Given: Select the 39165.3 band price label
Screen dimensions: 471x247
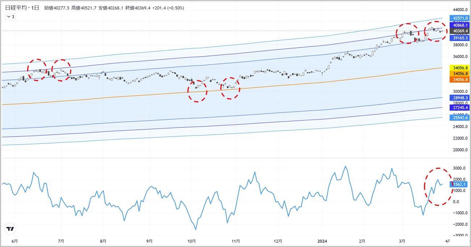Looking at the screenshot, I should coord(459,38).
